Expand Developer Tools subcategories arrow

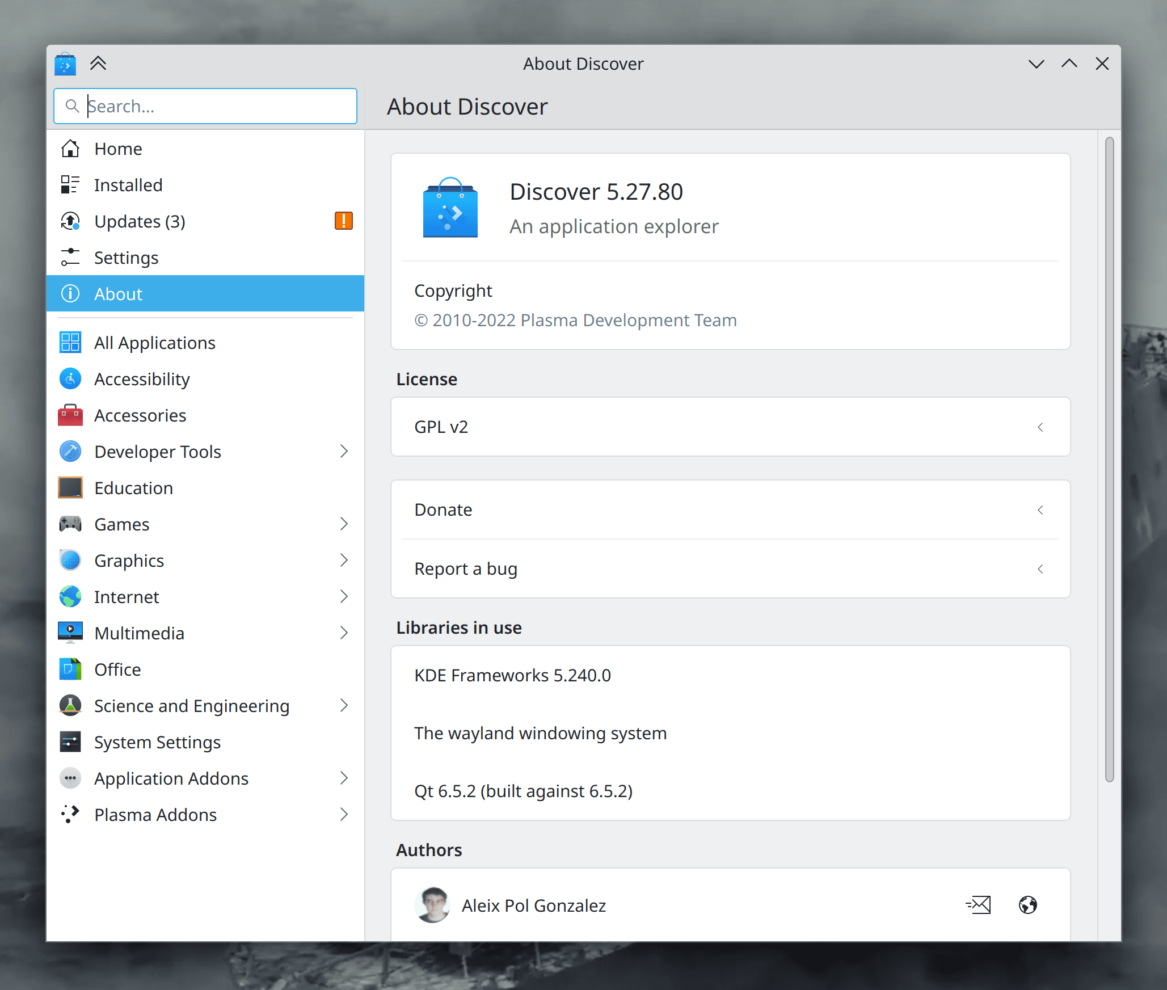(344, 452)
